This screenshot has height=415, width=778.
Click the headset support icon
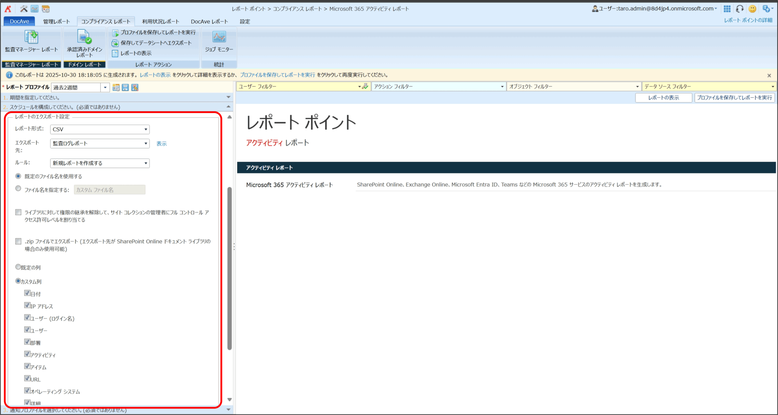click(740, 9)
